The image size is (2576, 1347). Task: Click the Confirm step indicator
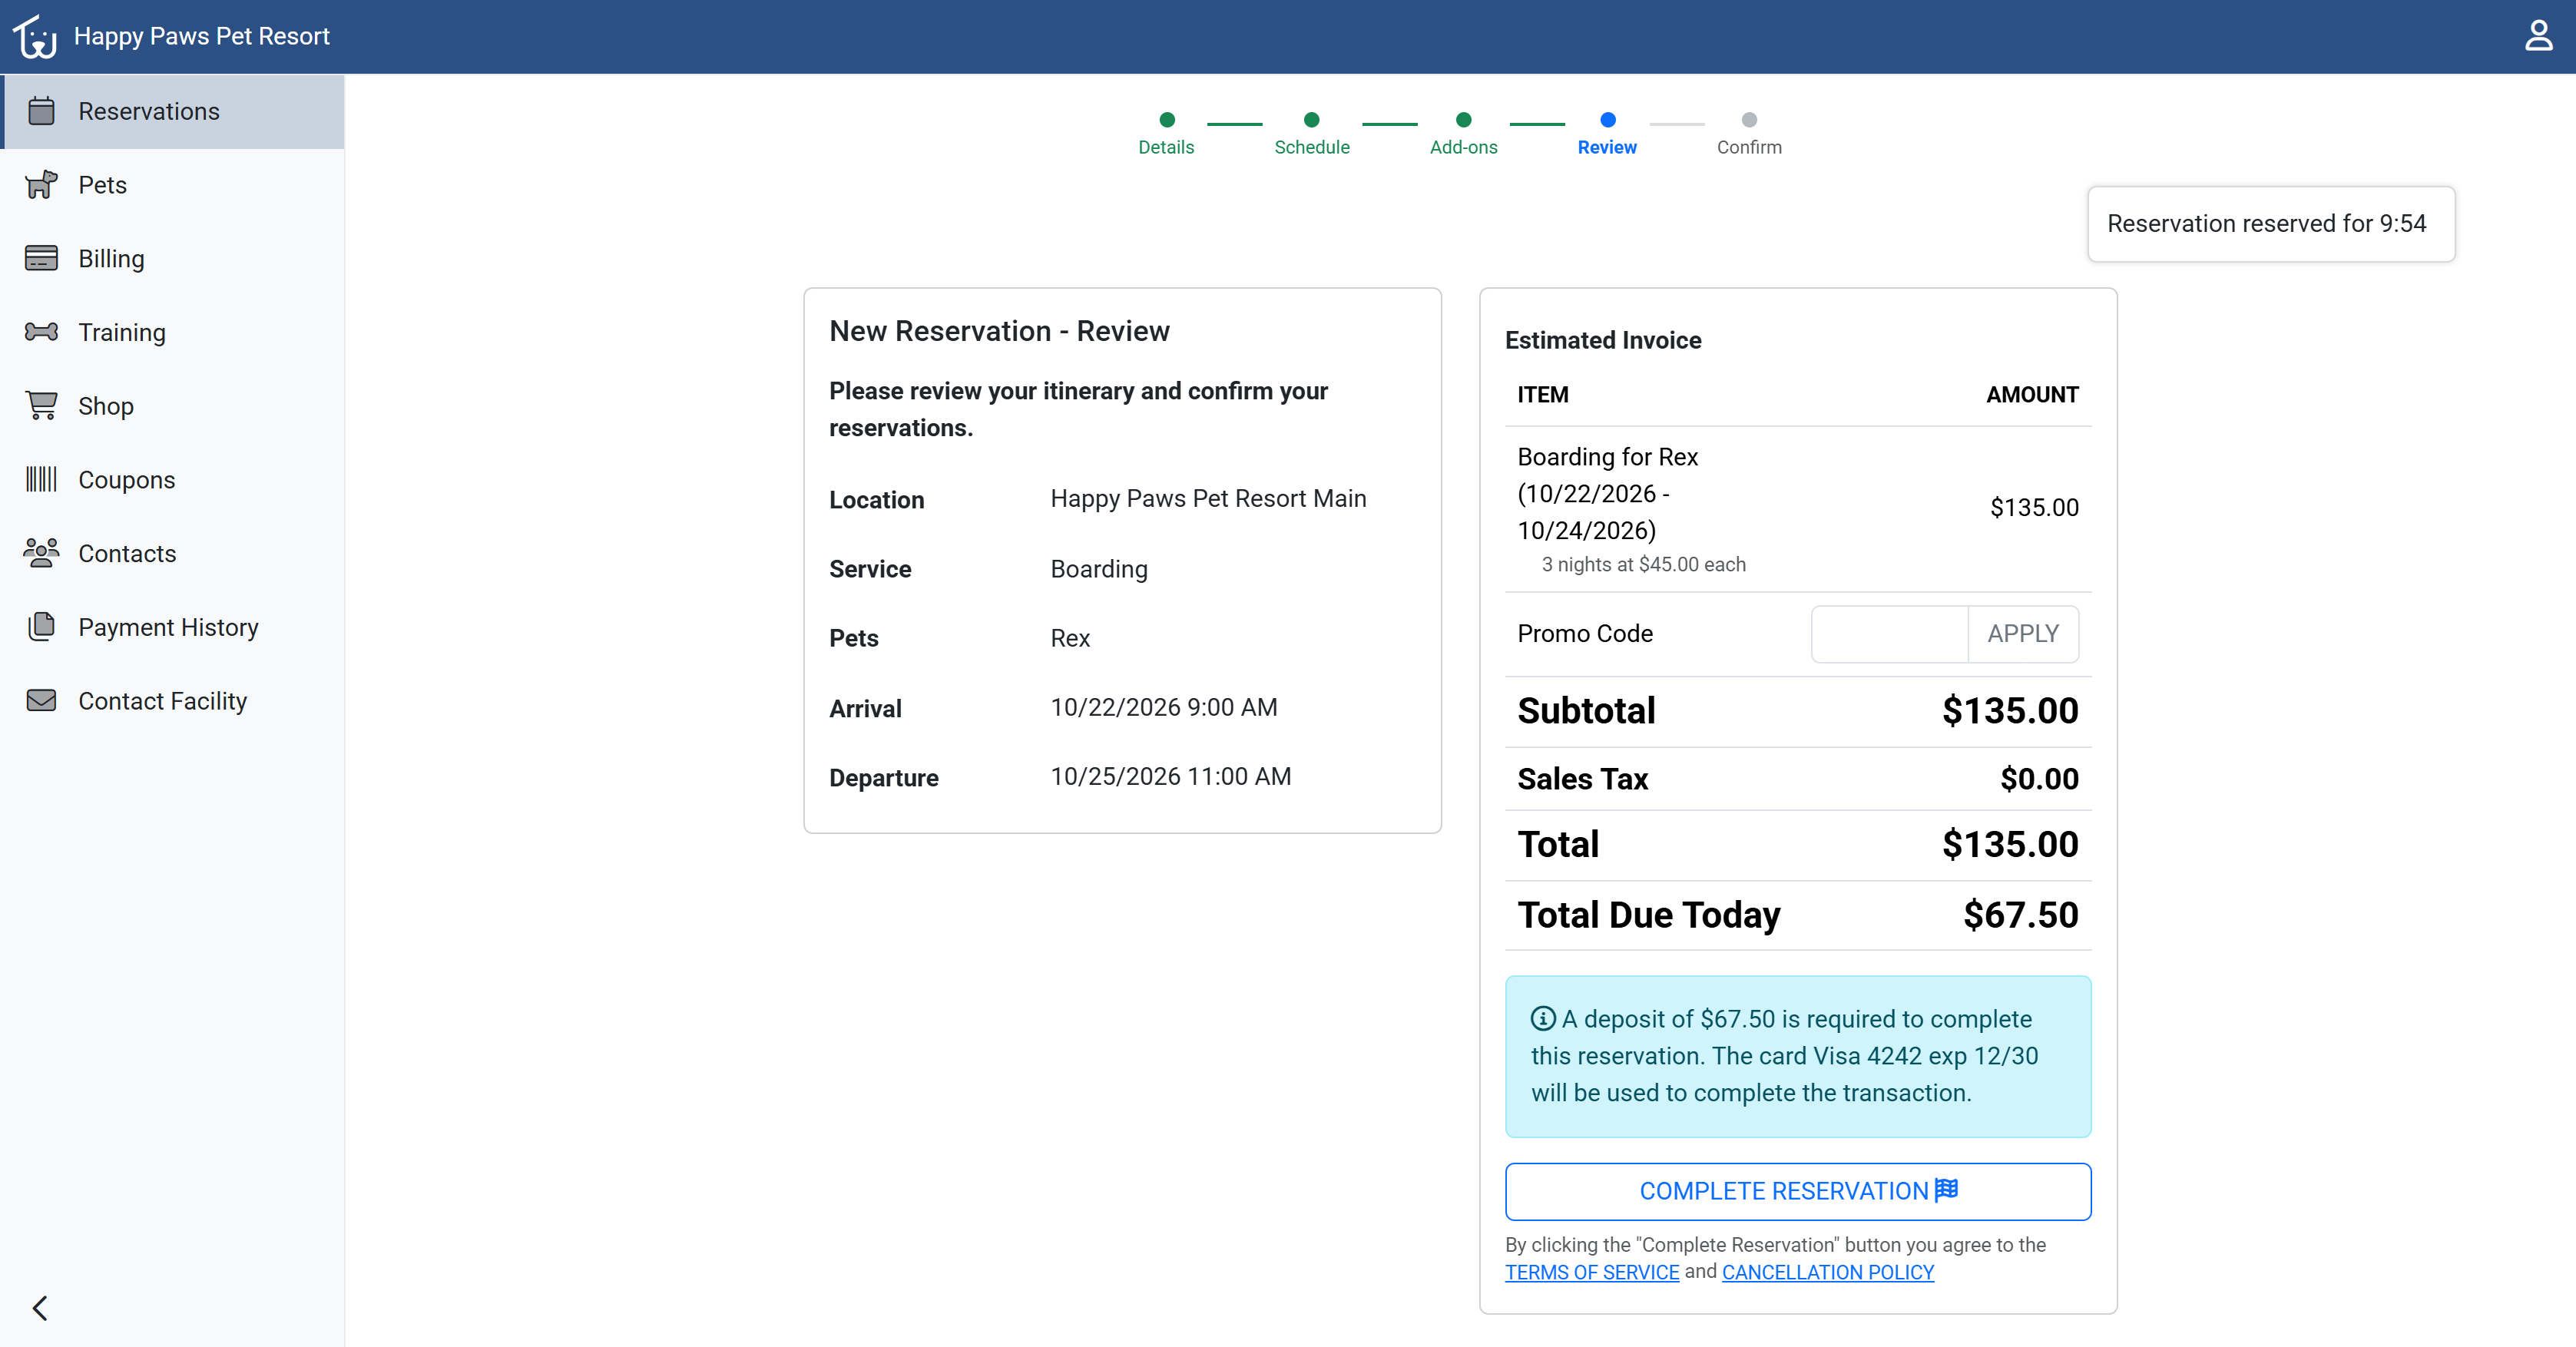tap(1749, 134)
